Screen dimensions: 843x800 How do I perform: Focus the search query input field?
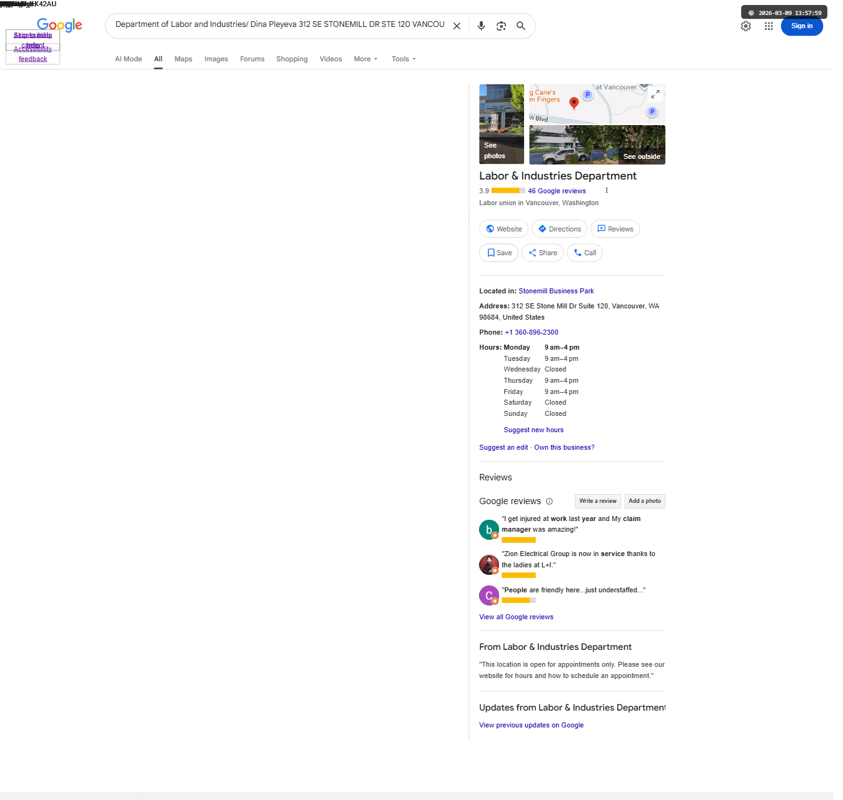[280, 25]
